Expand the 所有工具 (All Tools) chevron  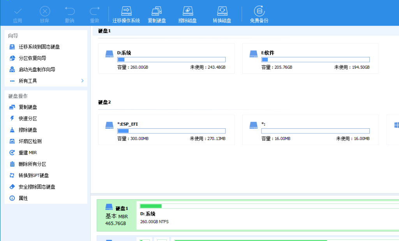point(82,81)
